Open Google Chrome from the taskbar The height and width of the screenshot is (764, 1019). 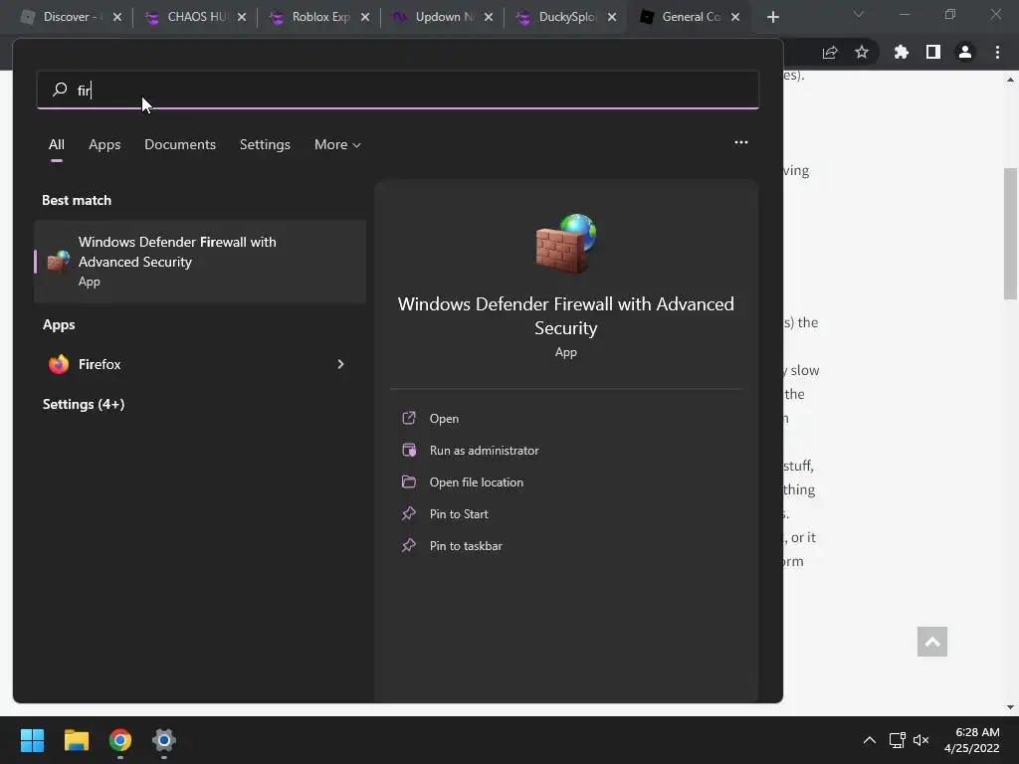[x=120, y=740]
